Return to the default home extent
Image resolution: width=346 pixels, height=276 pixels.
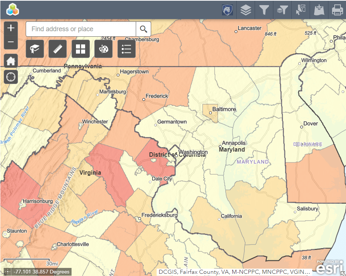[11, 61]
